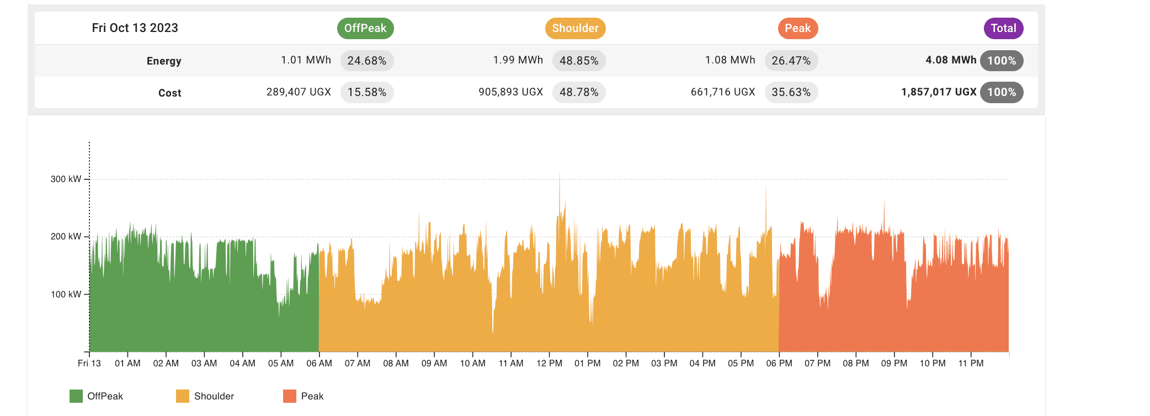Click the Cost row label
Screen dimensions: 1150x416
(x=169, y=93)
